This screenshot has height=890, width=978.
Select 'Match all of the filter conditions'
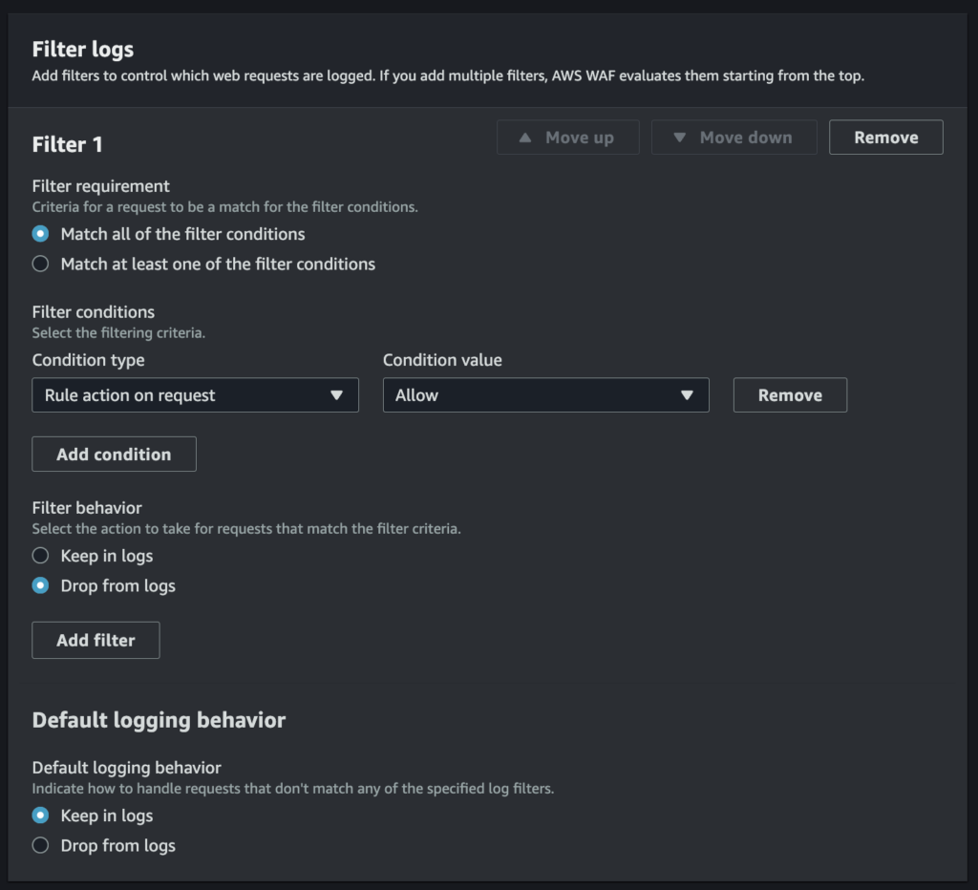(x=40, y=234)
